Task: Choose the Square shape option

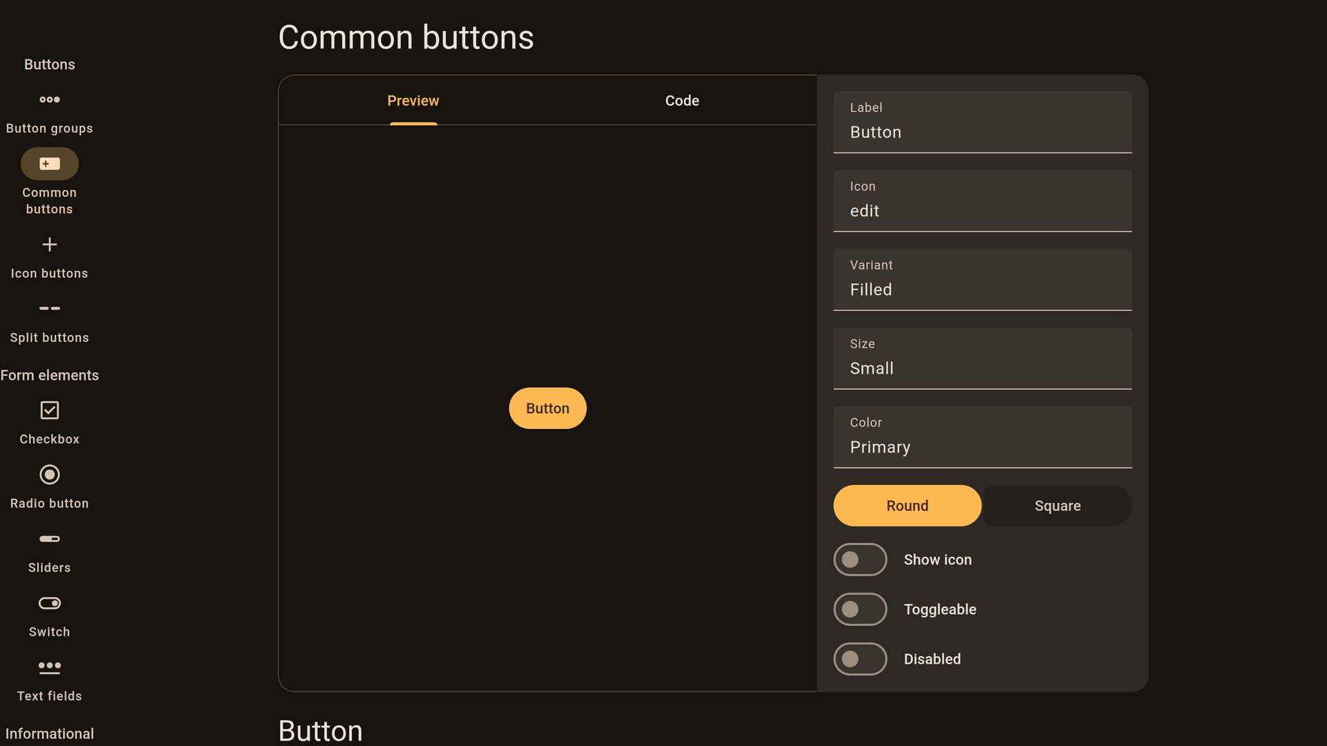Action: 1057,506
